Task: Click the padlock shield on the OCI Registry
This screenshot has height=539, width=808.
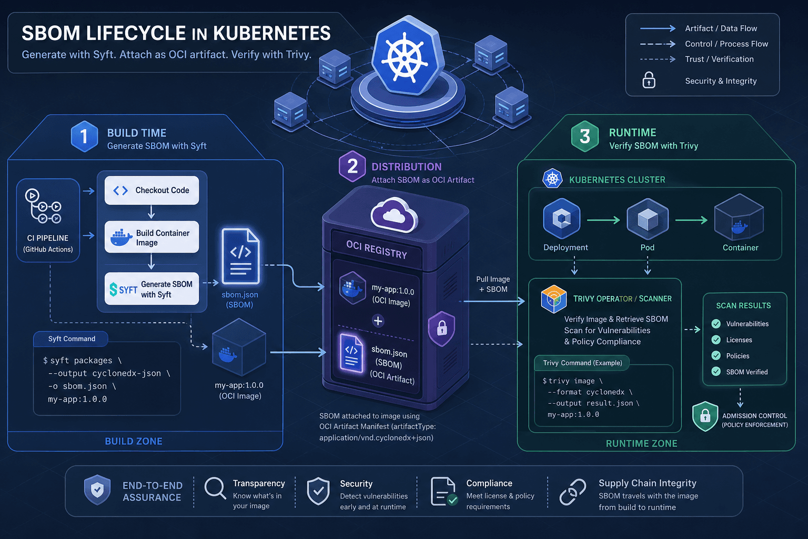Action: pyautogui.click(x=441, y=328)
